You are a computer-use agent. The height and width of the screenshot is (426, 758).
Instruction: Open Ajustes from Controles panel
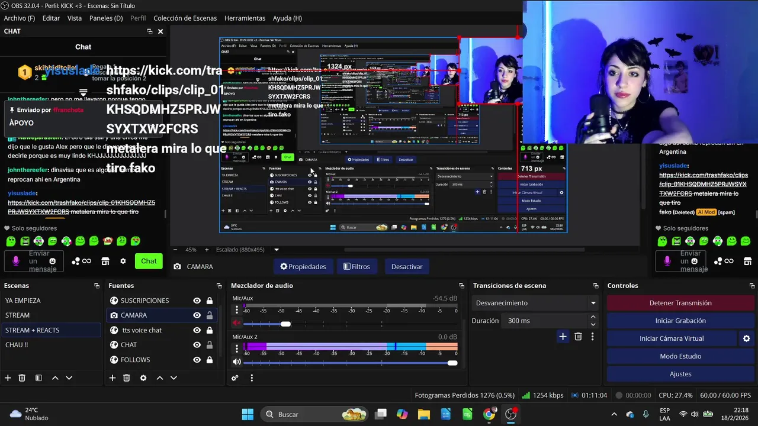click(x=680, y=374)
